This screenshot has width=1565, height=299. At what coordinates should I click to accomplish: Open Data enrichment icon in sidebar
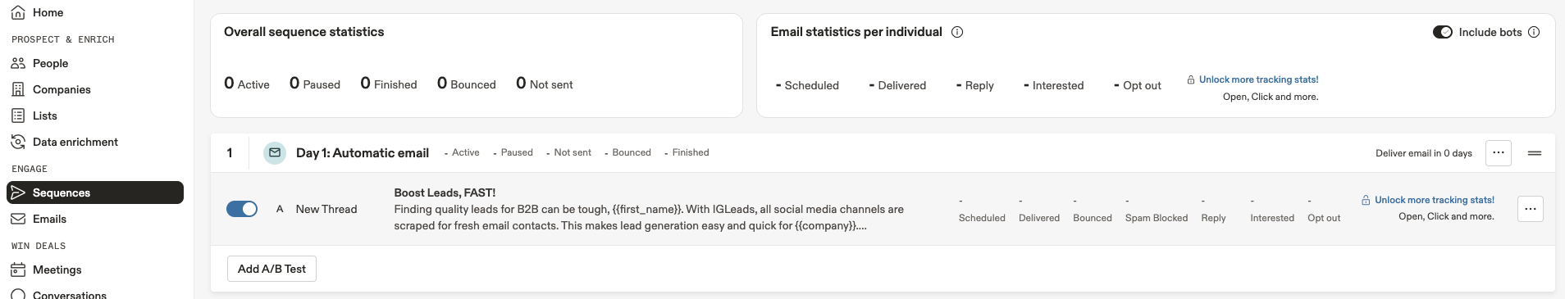[x=18, y=142]
